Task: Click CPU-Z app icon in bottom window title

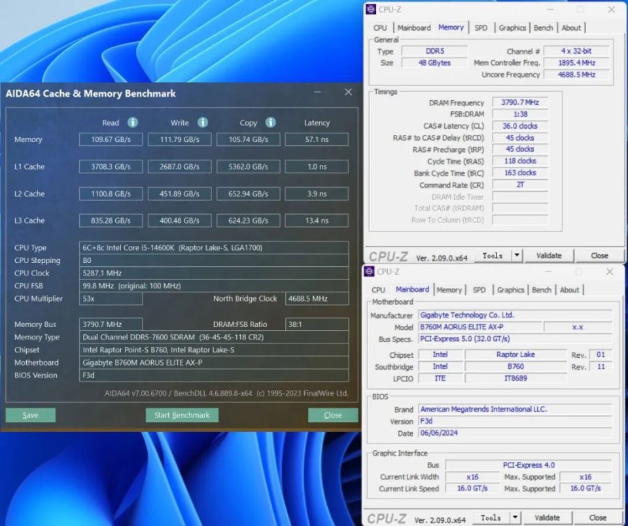Action: [x=369, y=272]
